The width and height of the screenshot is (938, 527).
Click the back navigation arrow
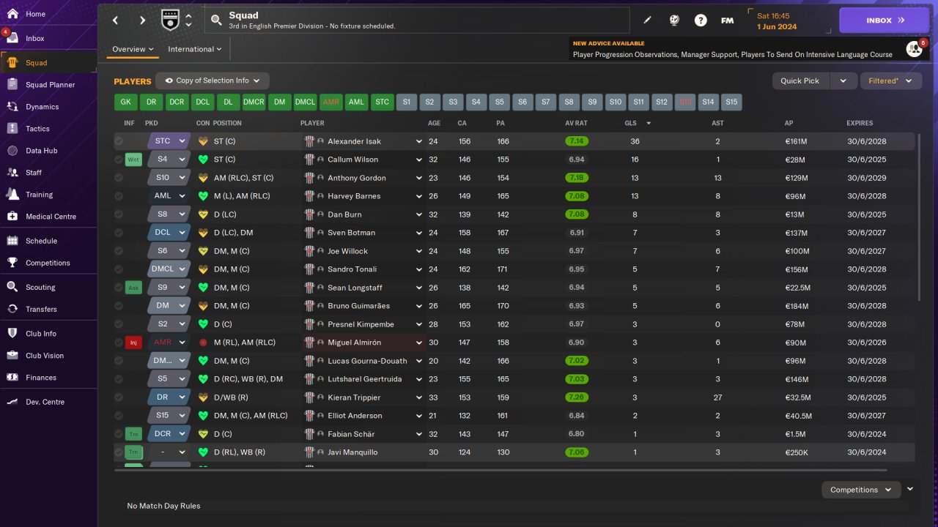tap(115, 20)
